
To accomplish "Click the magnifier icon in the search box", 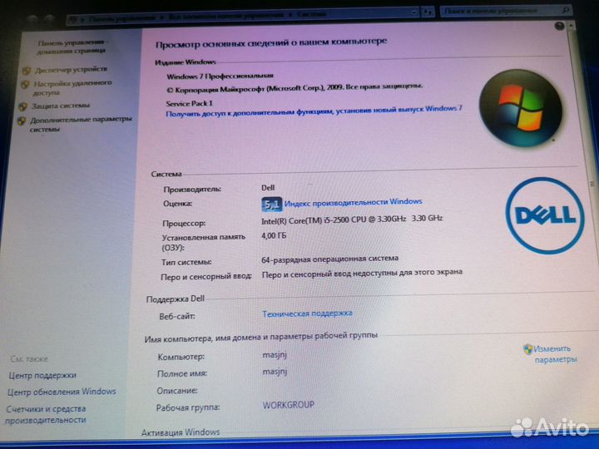I will click(566, 11).
